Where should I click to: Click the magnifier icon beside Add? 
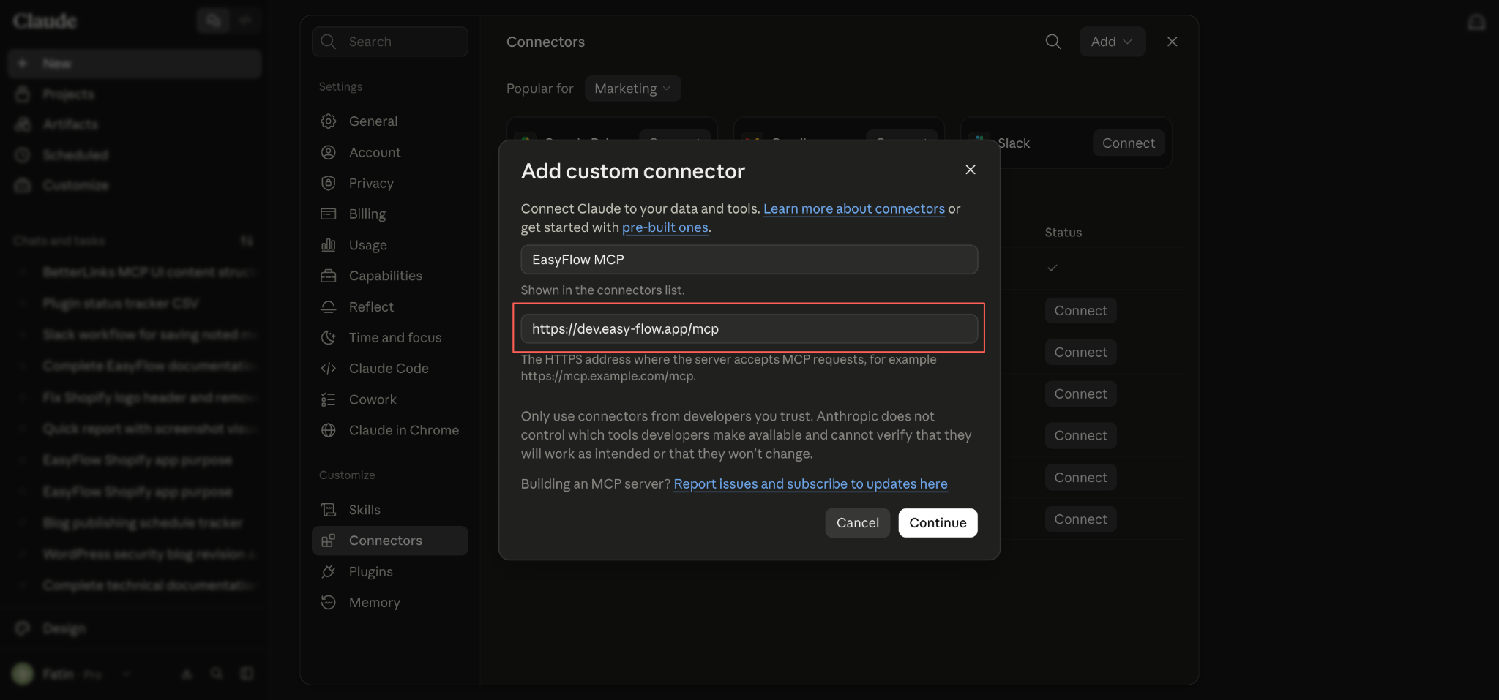point(1053,42)
